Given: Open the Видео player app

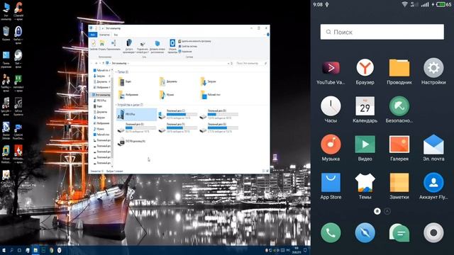Looking at the screenshot, I should pyautogui.click(x=365, y=144).
